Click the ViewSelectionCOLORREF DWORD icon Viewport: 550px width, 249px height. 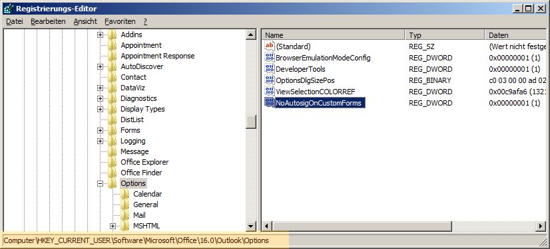(270, 91)
